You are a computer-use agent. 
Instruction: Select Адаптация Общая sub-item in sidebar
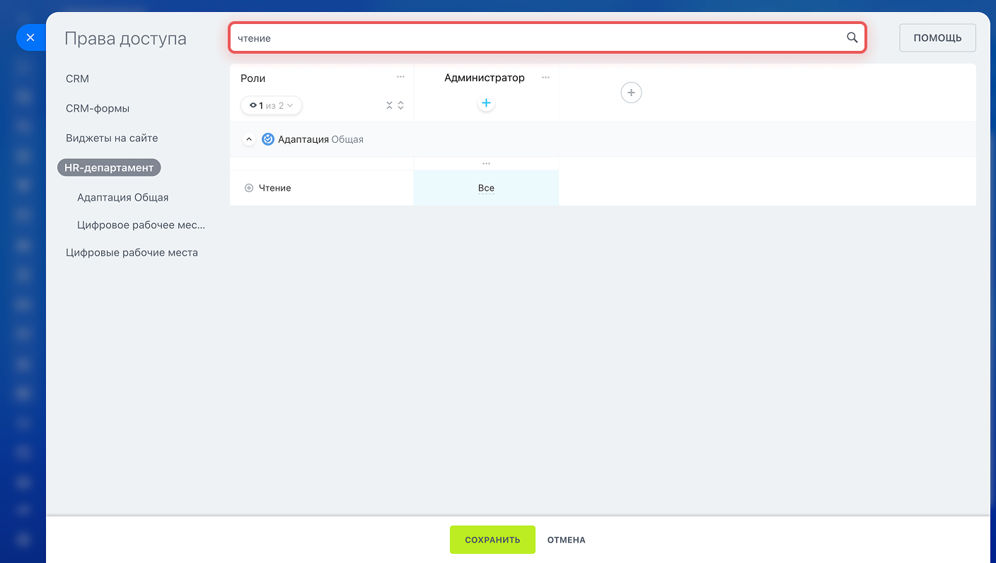point(123,198)
